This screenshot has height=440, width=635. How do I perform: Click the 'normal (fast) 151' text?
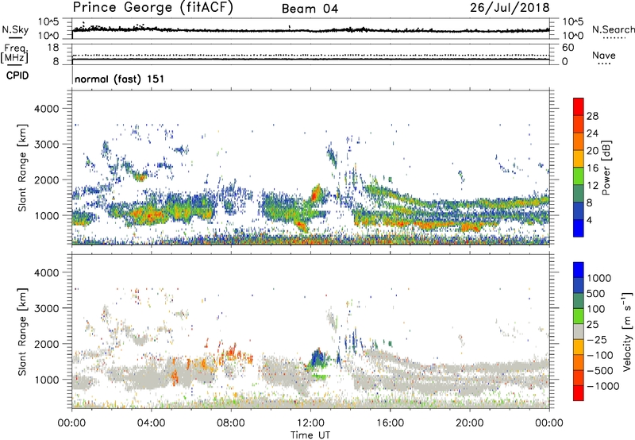pos(120,79)
